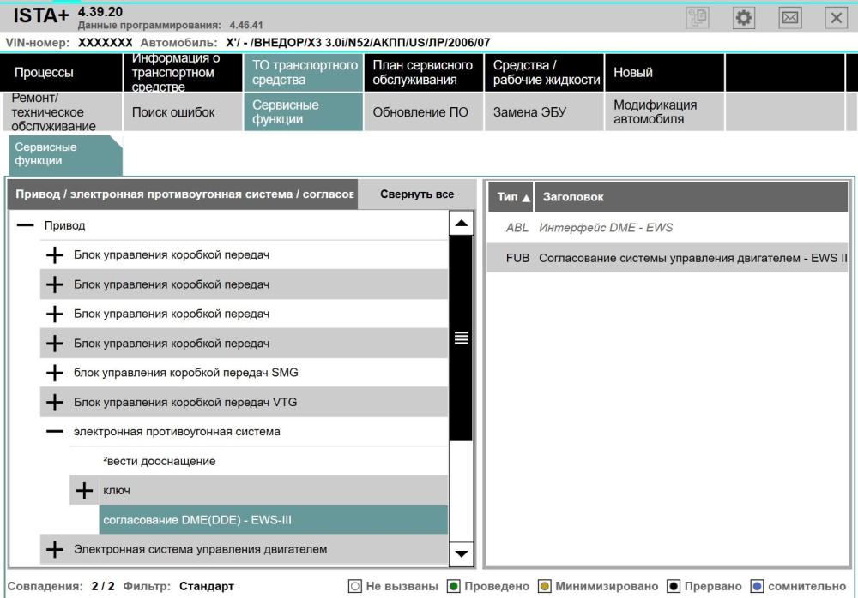
Task: Expand third Блок управления коробкой передач row
Action: (x=55, y=314)
